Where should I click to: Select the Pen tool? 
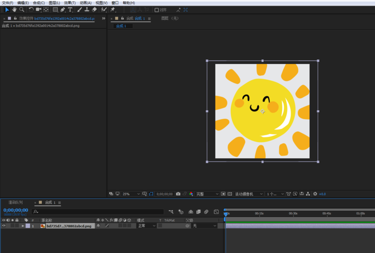[63, 9]
